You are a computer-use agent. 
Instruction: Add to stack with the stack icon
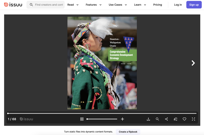[176, 119]
